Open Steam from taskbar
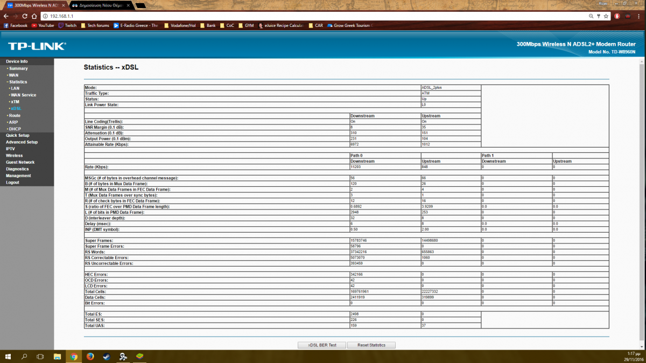This screenshot has height=363, width=646. click(106, 357)
